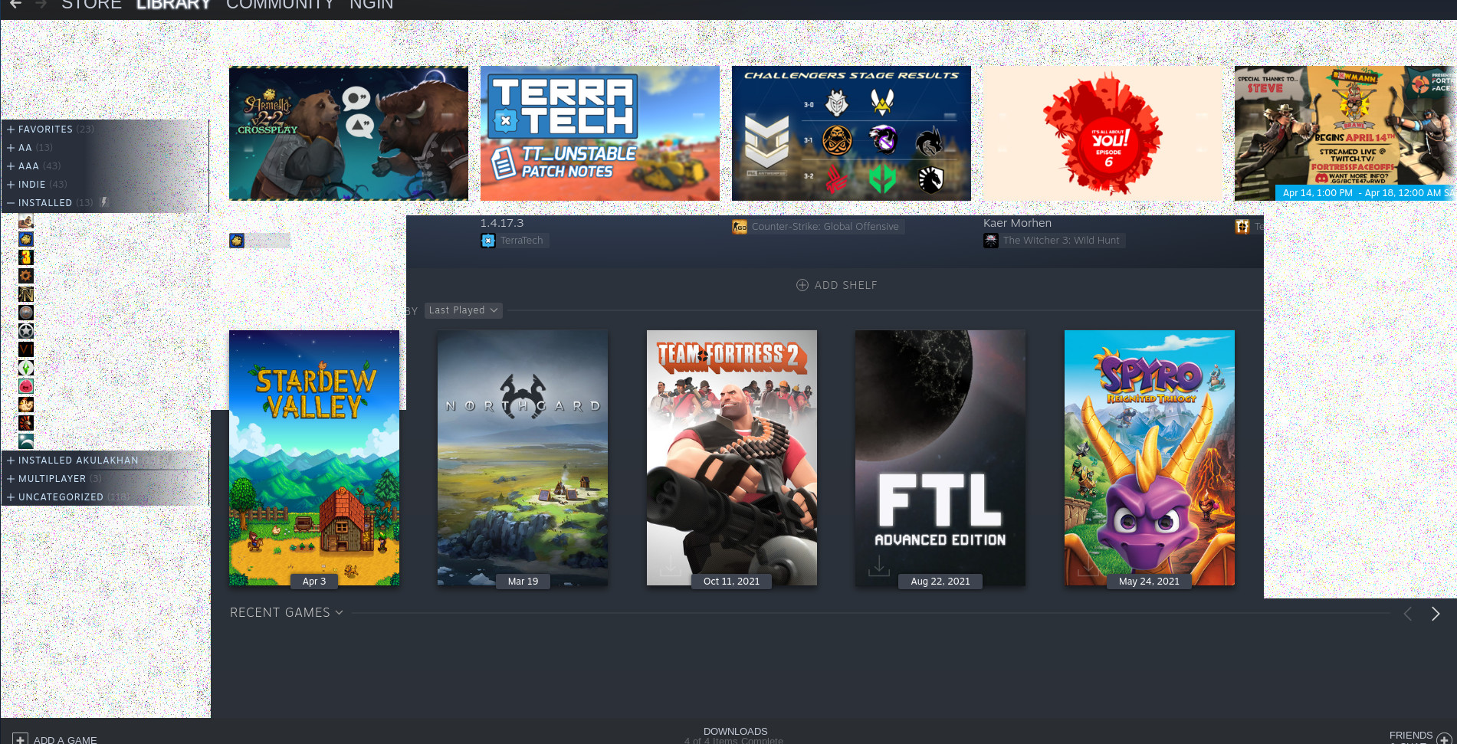Open the STORE tab

(91, 5)
